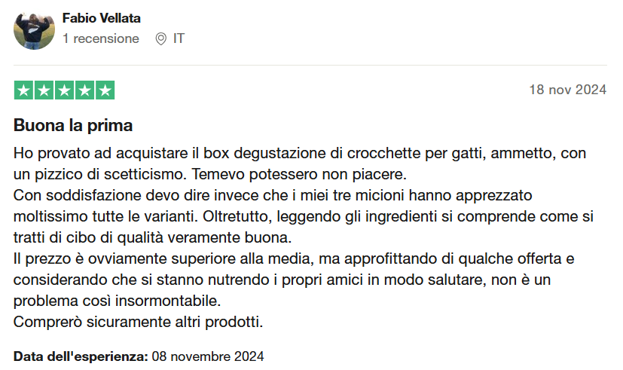Click the location pin icon
This screenshot has height=370, width=623.
pos(160,38)
